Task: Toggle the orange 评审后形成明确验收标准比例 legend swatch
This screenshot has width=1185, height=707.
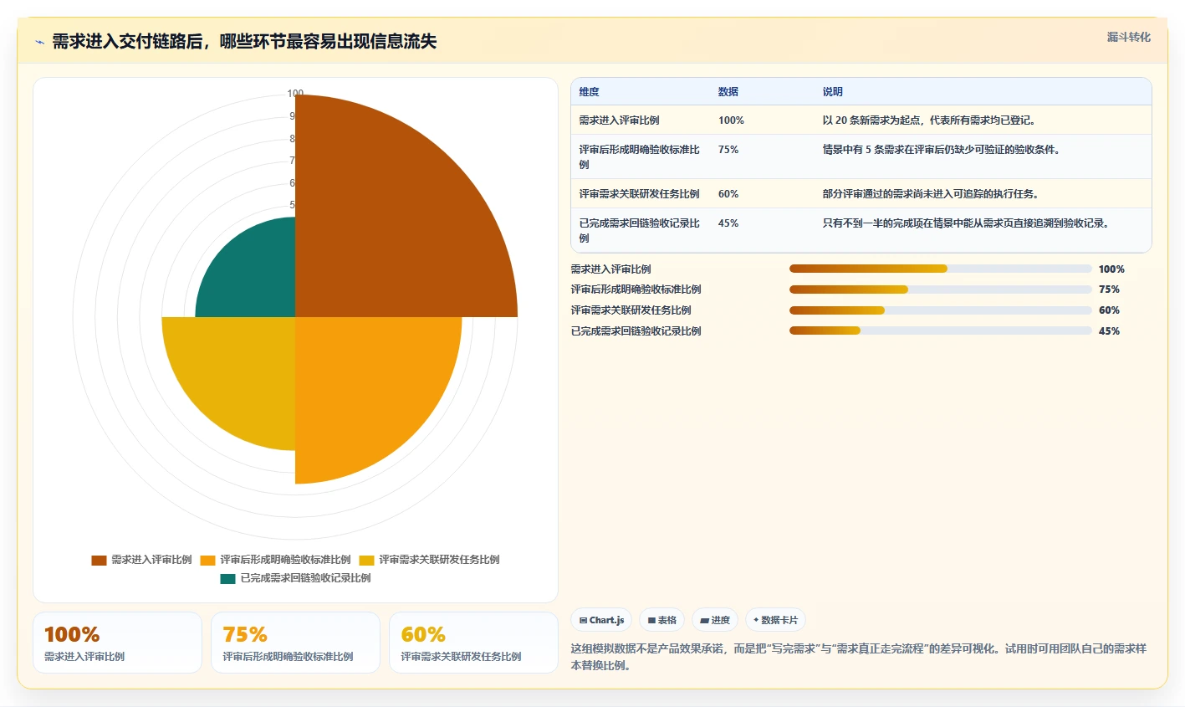Action: (207, 560)
